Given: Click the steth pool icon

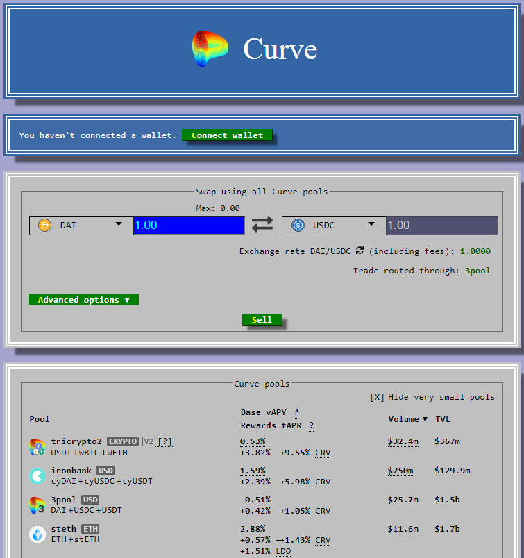Looking at the screenshot, I should [37, 534].
